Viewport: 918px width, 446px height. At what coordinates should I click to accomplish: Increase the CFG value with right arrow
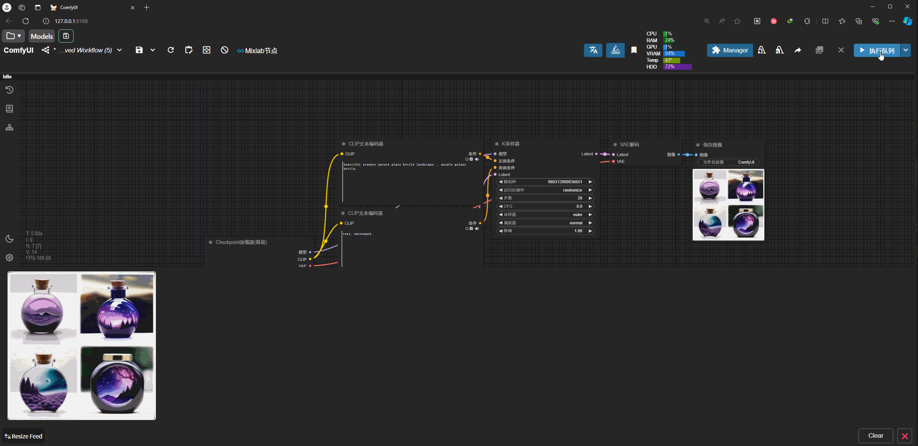point(590,206)
